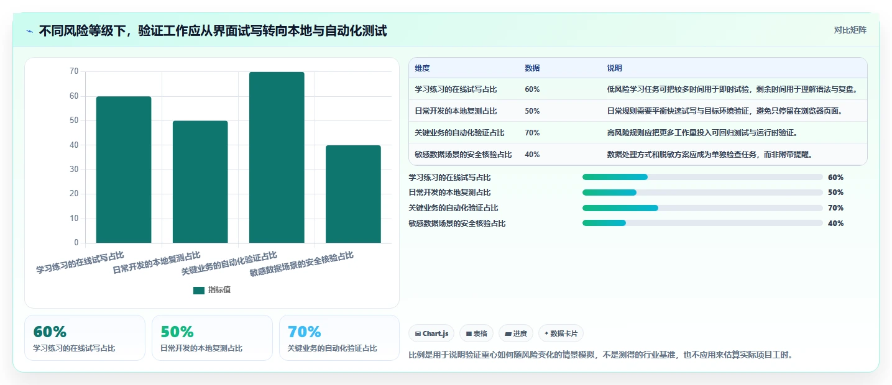This screenshot has width=892, height=385.
Task: Click the 60% data card
Action: [85, 338]
